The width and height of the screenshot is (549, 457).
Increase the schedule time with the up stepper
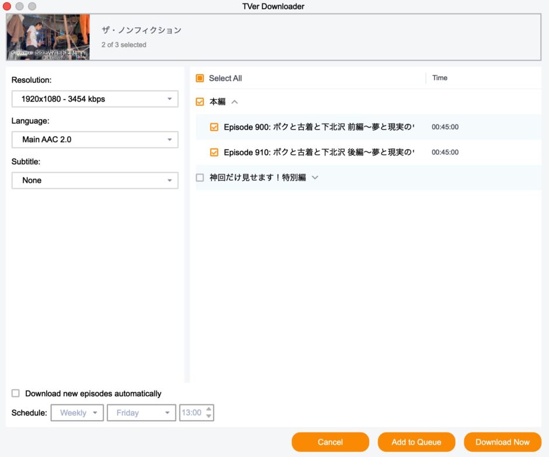(209, 410)
